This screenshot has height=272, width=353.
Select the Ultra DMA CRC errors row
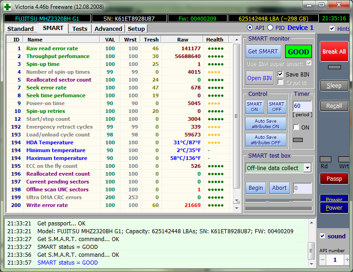120,197
